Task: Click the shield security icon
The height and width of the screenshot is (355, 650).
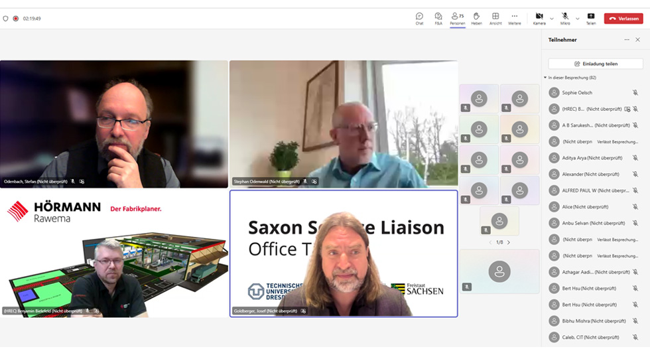Action: [6, 19]
